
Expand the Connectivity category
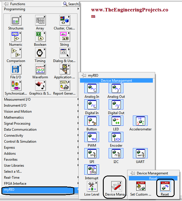point(41,136)
